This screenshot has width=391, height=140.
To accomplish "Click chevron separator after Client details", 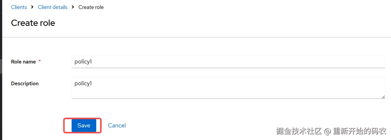I will pos(73,7).
